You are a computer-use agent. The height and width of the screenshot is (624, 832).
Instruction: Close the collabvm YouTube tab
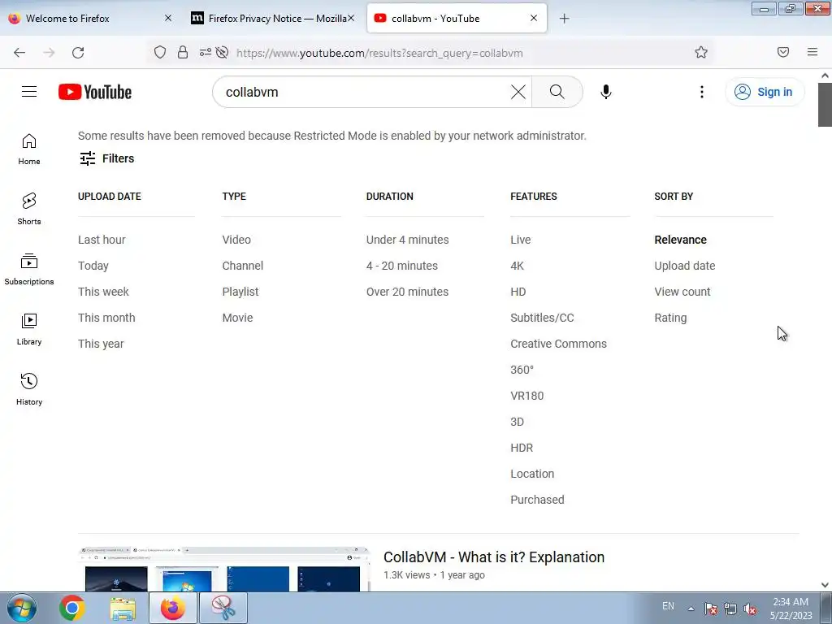click(x=534, y=18)
